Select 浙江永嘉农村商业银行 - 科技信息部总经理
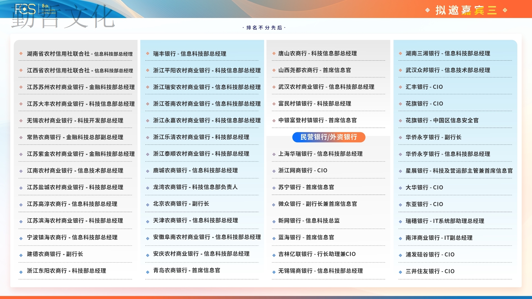 (207, 120)
